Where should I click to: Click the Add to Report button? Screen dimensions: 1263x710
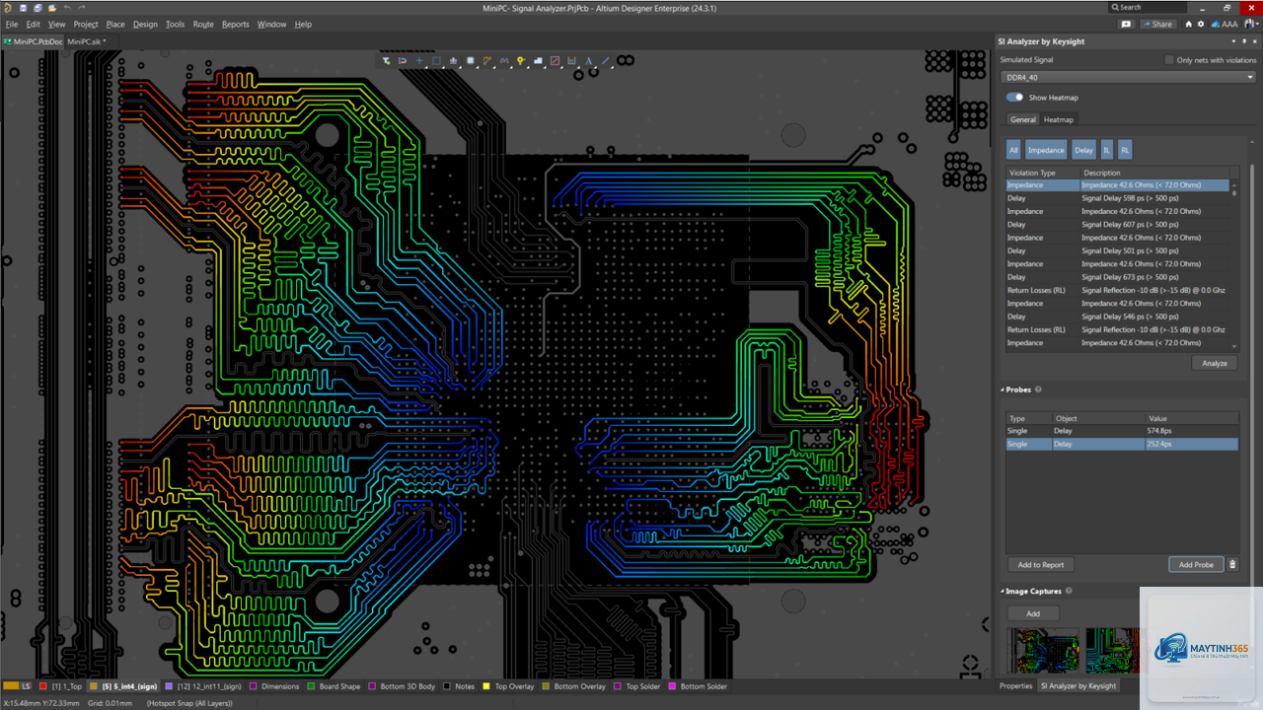1041,564
